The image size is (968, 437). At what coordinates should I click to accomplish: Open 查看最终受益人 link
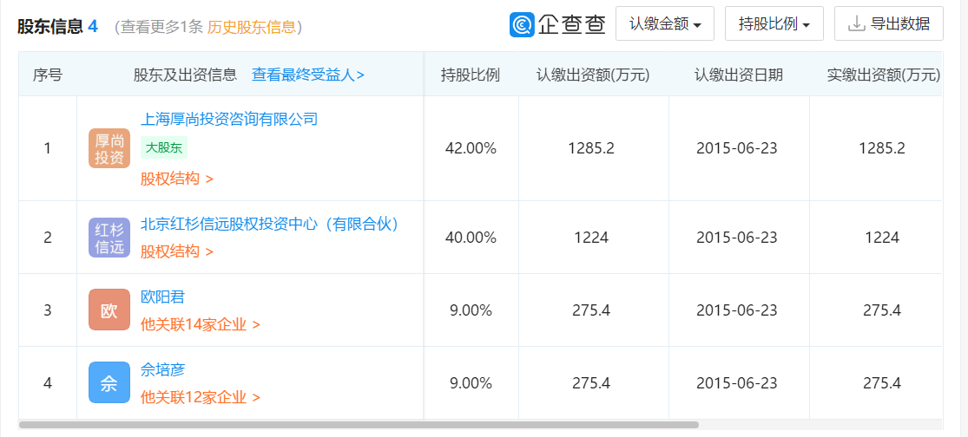tap(308, 75)
